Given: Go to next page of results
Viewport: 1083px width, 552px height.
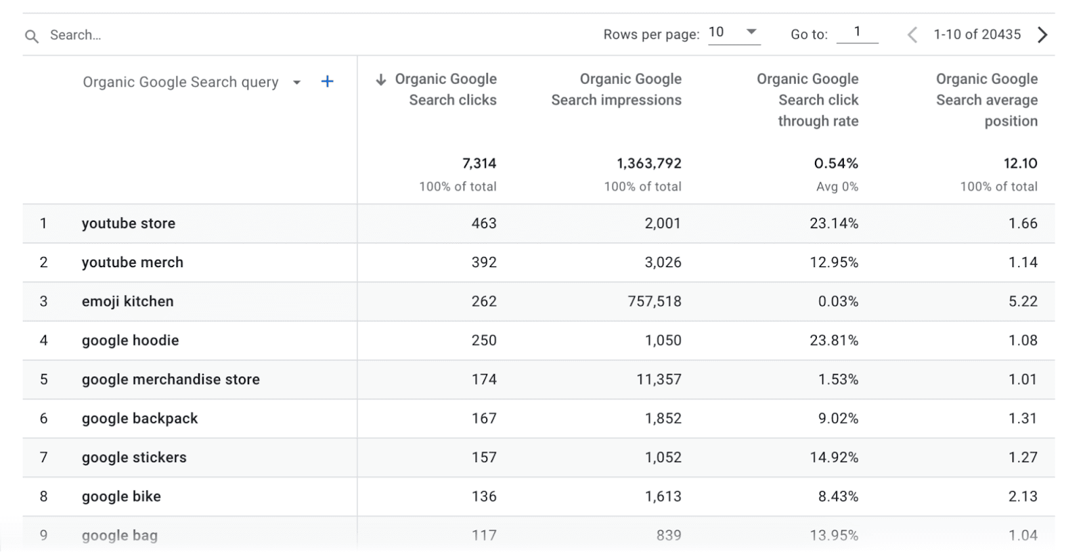Looking at the screenshot, I should (x=1042, y=35).
